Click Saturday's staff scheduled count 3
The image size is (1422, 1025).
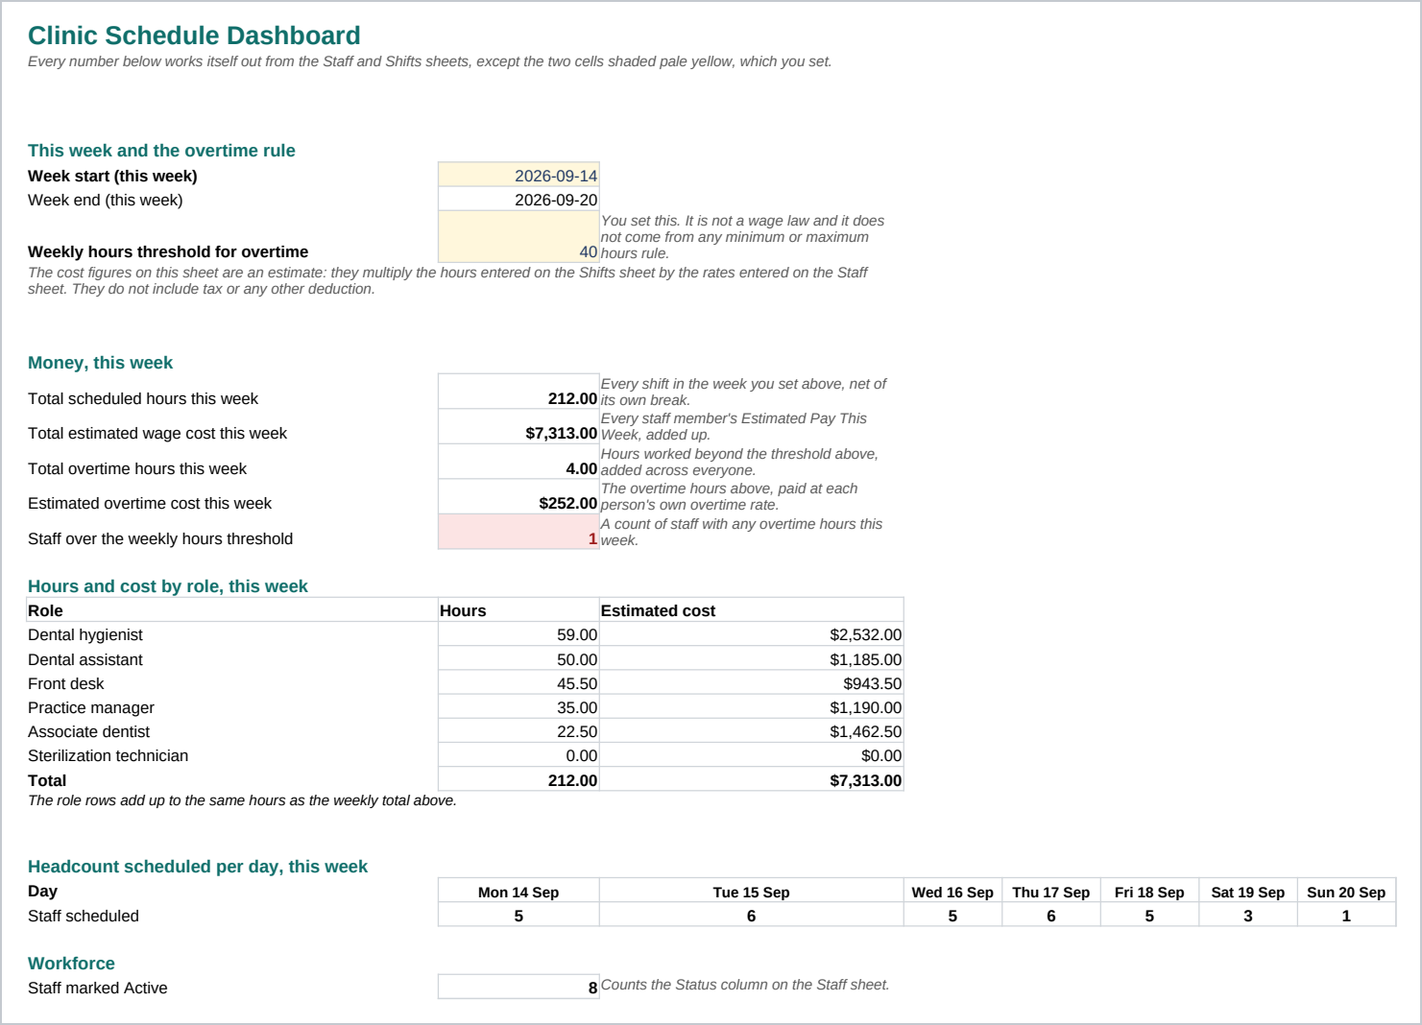tap(1248, 916)
